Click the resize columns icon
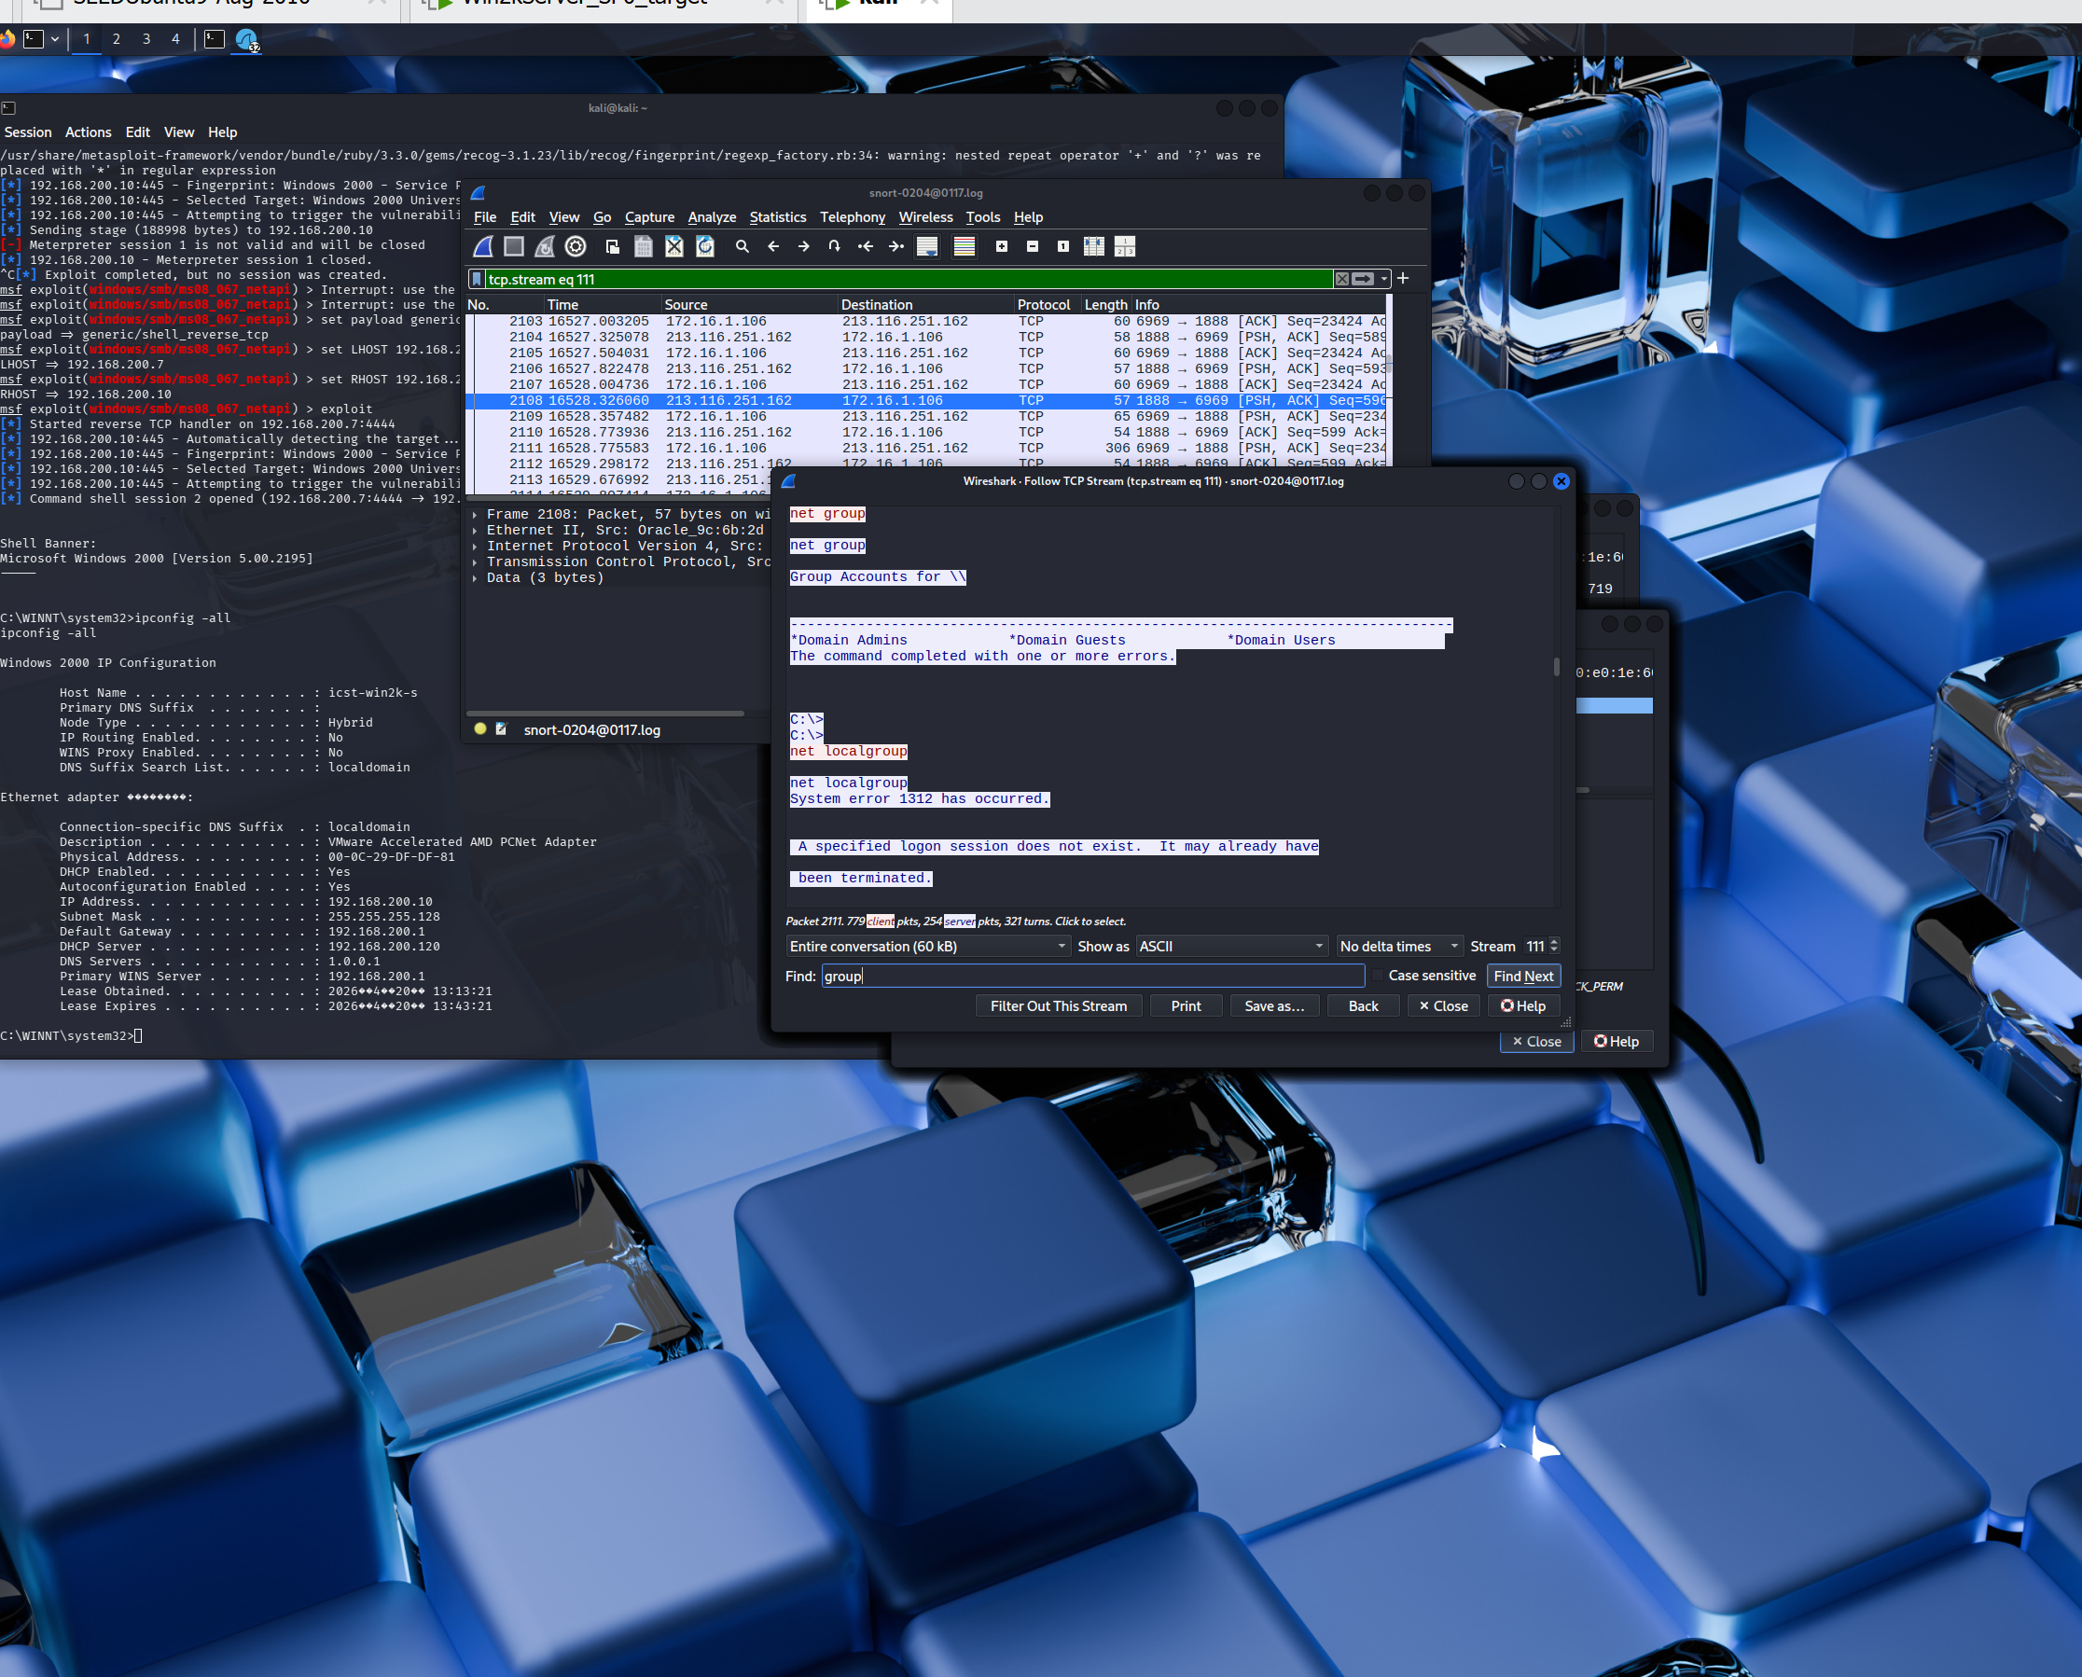 click(x=1093, y=247)
